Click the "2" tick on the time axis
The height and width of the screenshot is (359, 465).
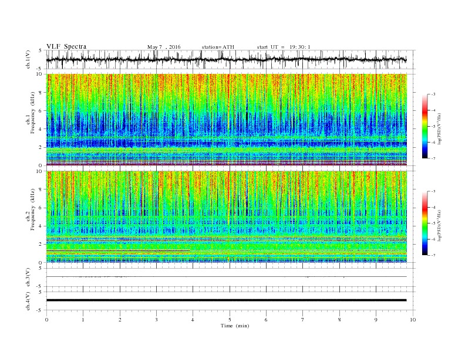pos(120,320)
